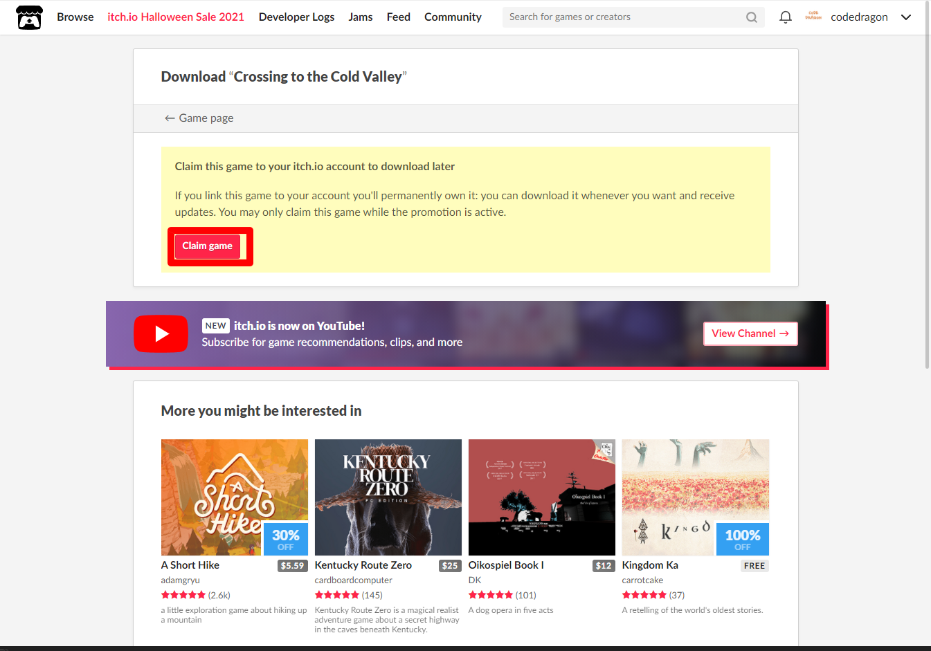Viewport: 931px width, 651px height.
Task: Open Oikospiel Book I thumbnail
Action: tap(542, 497)
